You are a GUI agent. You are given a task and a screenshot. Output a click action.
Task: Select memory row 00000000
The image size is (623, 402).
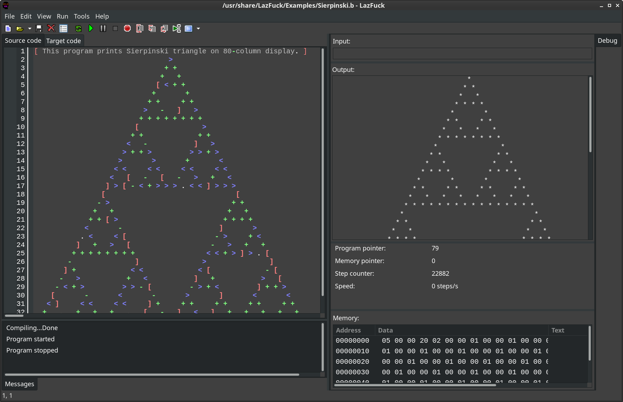(x=460, y=340)
